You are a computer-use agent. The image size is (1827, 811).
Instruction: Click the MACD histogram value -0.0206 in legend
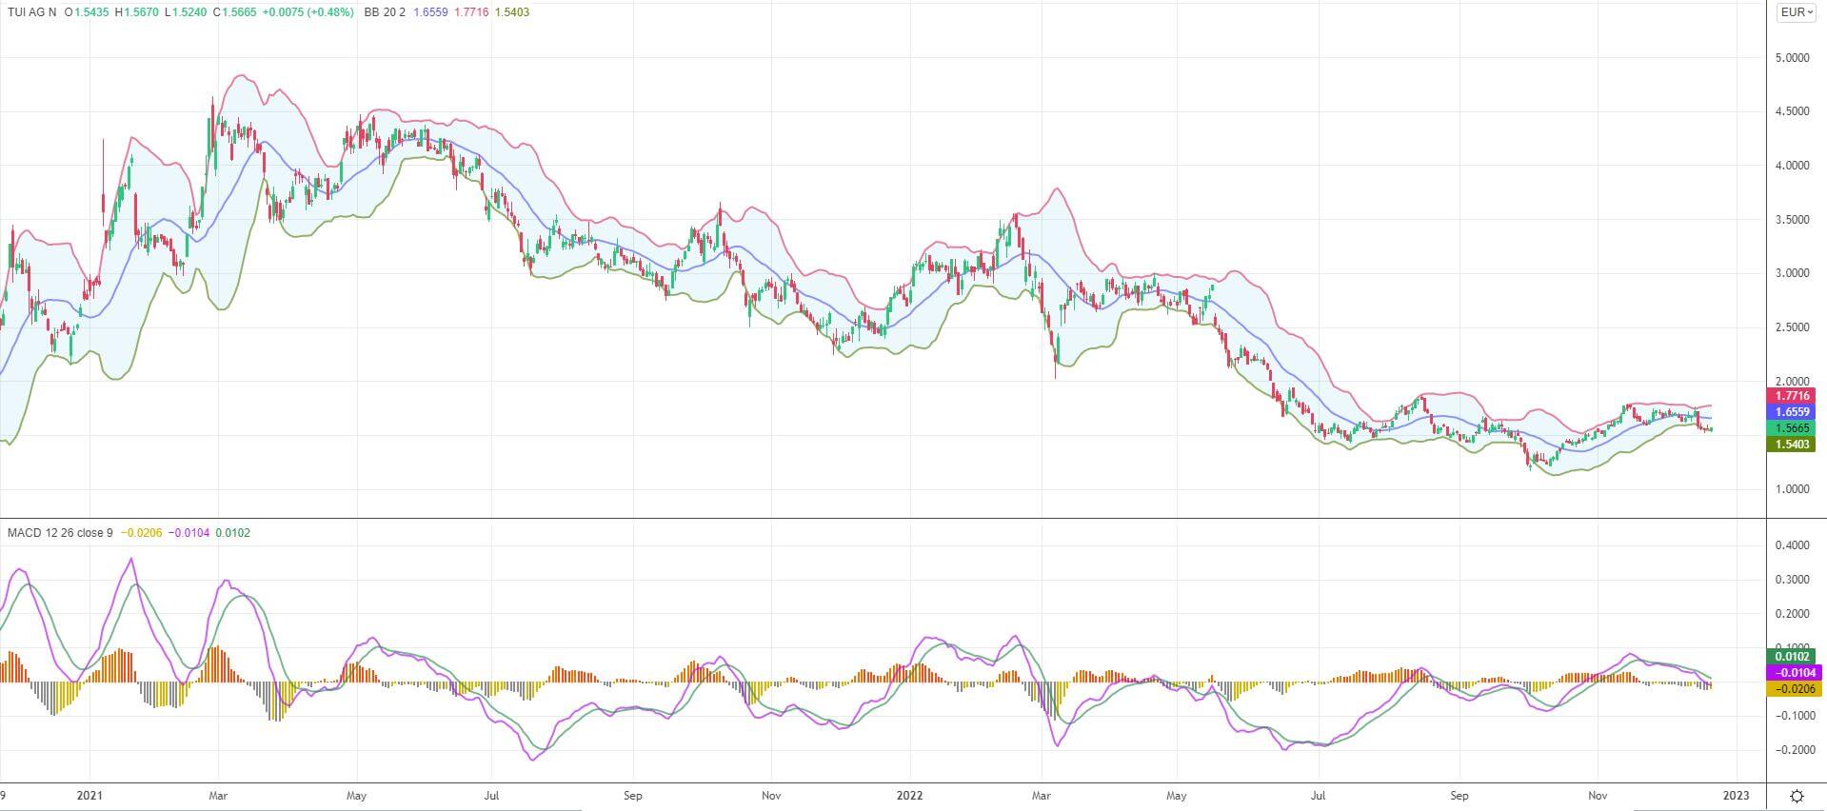pyautogui.click(x=144, y=533)
